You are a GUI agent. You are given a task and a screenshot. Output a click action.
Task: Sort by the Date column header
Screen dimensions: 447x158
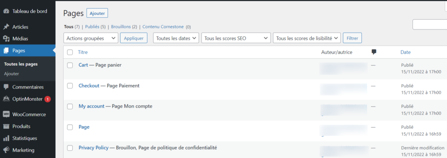coord(406,52)
